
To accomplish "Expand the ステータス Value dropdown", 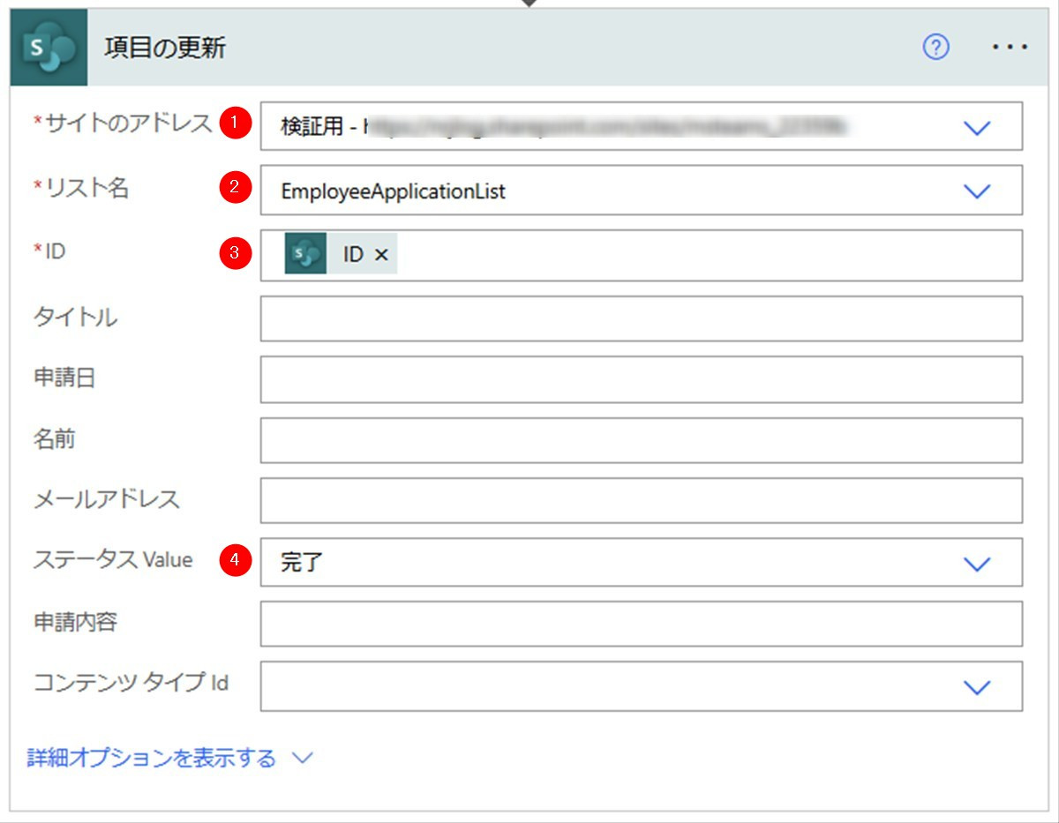I will (x=977, y=564).
